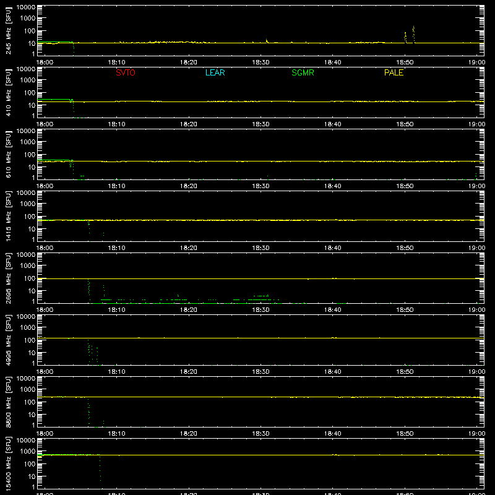Click the red SVTO station label
The image size is (495, 495).
click(126, 72)
